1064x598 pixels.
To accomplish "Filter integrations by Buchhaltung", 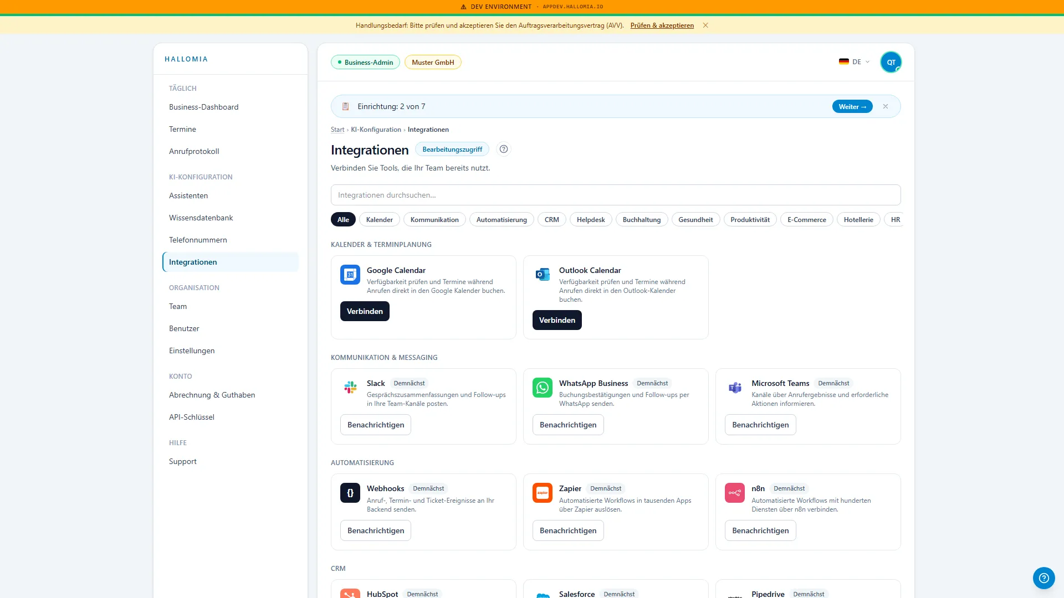I will [642, 220].
